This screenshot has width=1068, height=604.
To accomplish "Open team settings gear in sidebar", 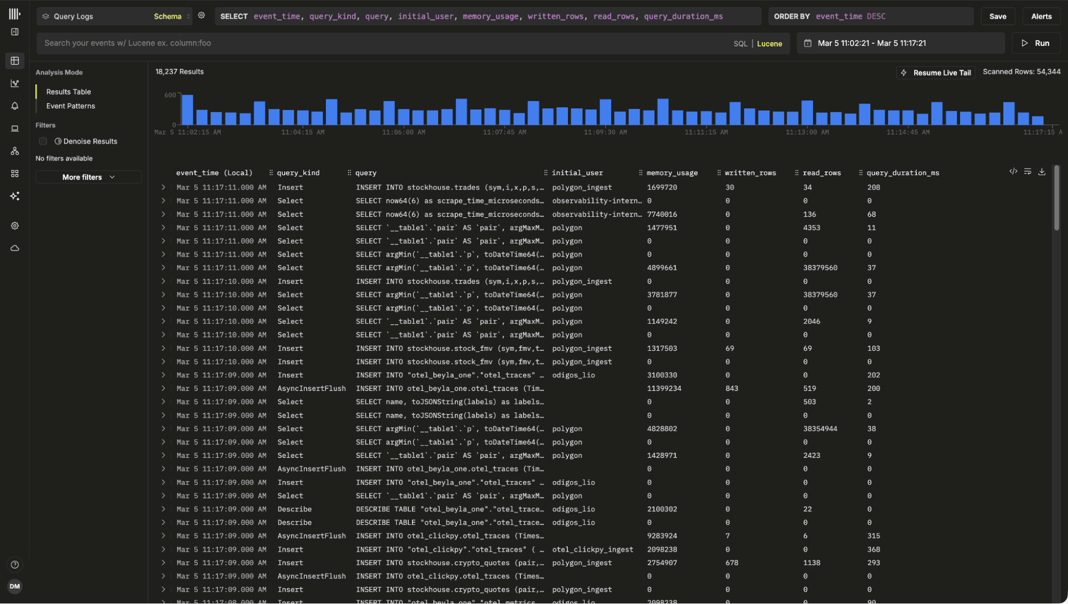I will click(x=15, y=226).
